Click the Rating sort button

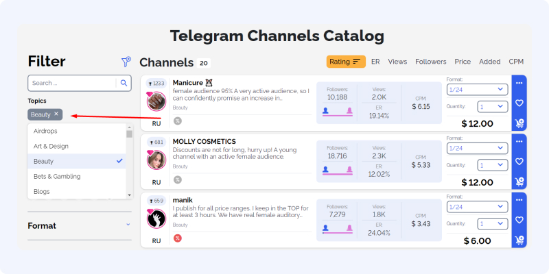point(346,62)
